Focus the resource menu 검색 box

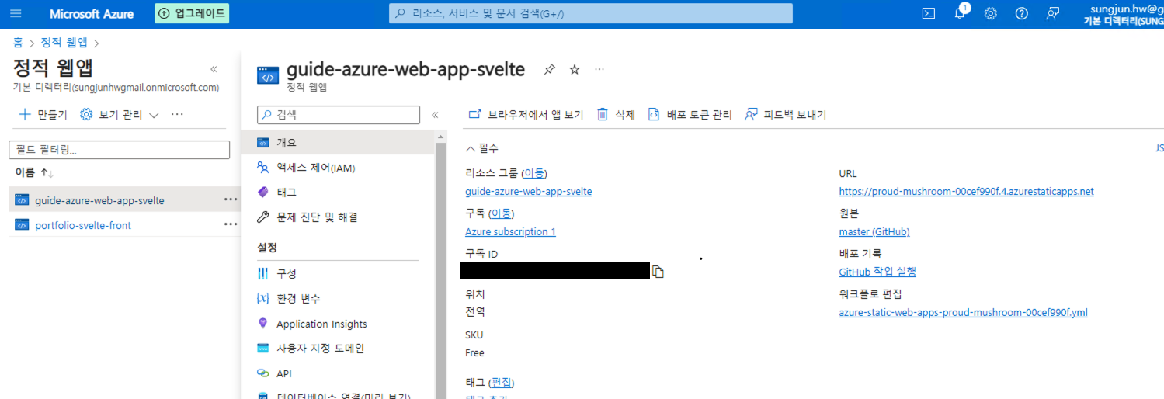click(339, 114)
